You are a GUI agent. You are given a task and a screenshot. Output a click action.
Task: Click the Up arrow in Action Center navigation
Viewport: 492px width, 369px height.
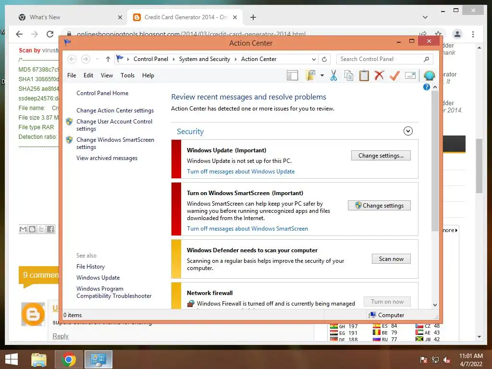(108, 59)
